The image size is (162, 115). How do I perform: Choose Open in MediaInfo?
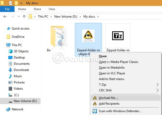pyautogui.click(x=126, y=68)
